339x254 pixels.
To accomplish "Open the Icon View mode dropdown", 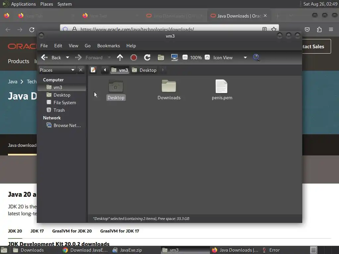I will [230, 58].
